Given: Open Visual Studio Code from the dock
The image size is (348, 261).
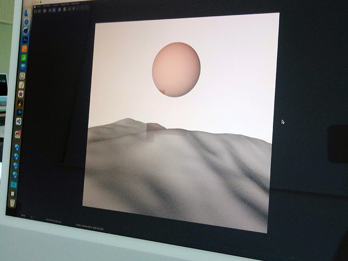Looking at the screenshot, I should [19, 121].
